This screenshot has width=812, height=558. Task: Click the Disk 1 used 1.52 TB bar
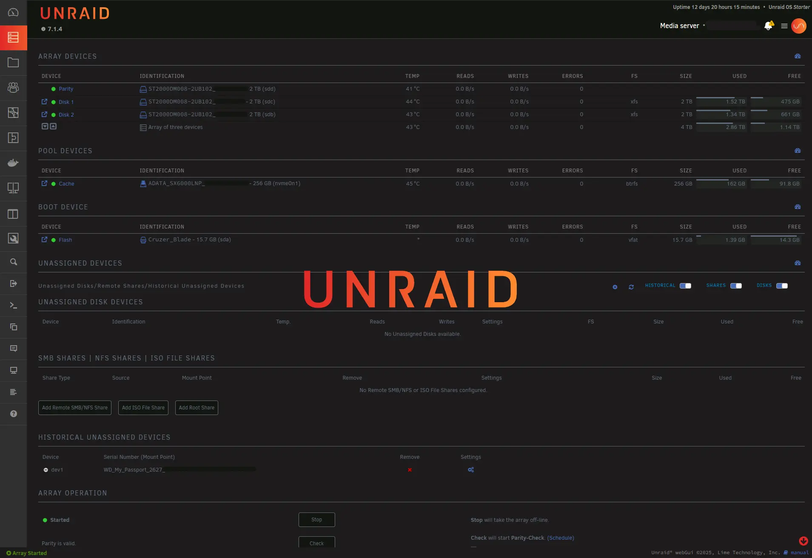click(x=721, y=102)
